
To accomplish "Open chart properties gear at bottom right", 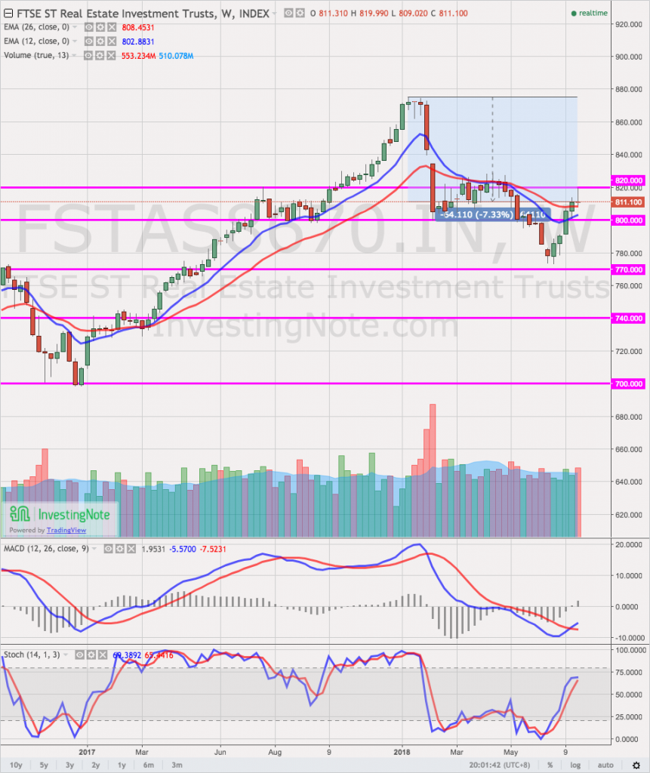I will pyautogui.click(x=636, y=764).
